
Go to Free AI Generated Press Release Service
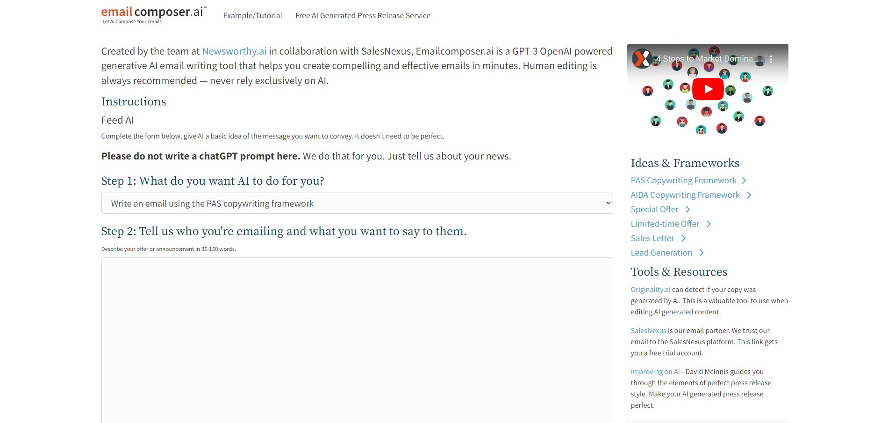tap(363, 15)
